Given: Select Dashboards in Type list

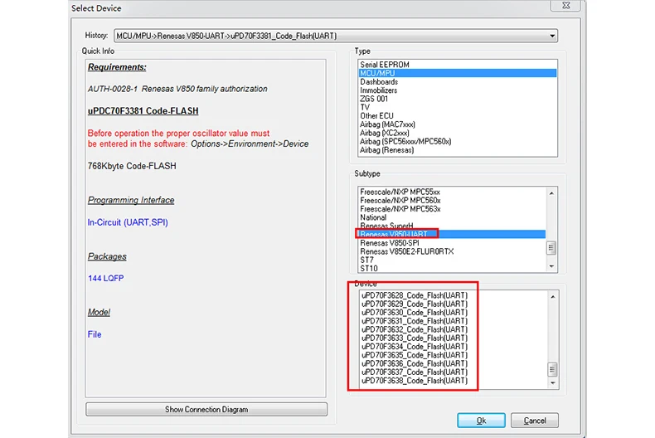Looking at the screenshot, I should tap(458, 81).
